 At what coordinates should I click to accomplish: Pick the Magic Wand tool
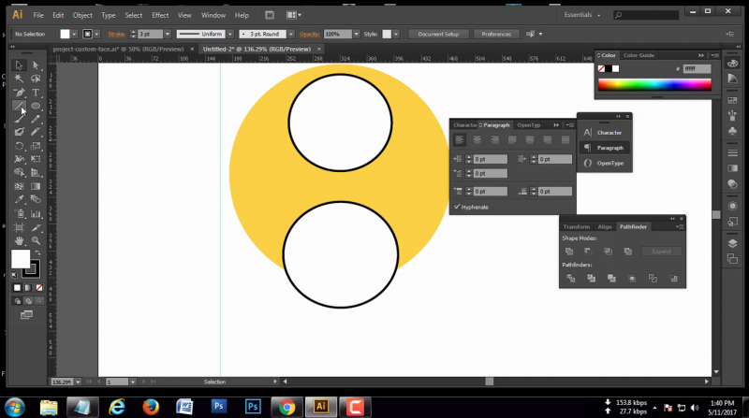[19, 79]
